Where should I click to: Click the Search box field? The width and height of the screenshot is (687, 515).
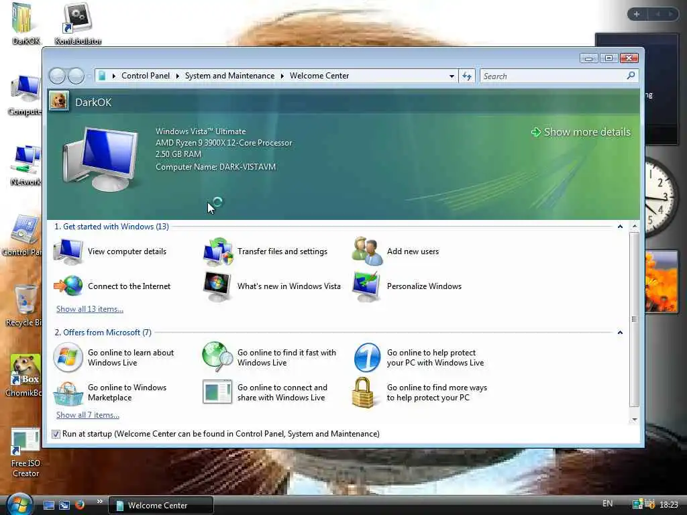pyautogui.click(x=559, y=76)
